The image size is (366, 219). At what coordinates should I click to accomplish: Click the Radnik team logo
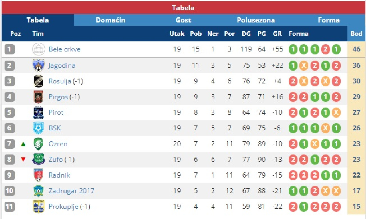(38, 175)
